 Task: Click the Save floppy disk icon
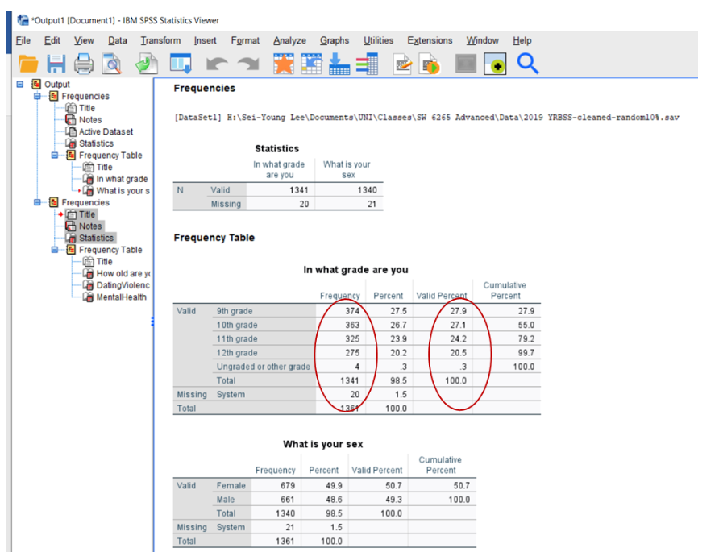tap(56, 64)
